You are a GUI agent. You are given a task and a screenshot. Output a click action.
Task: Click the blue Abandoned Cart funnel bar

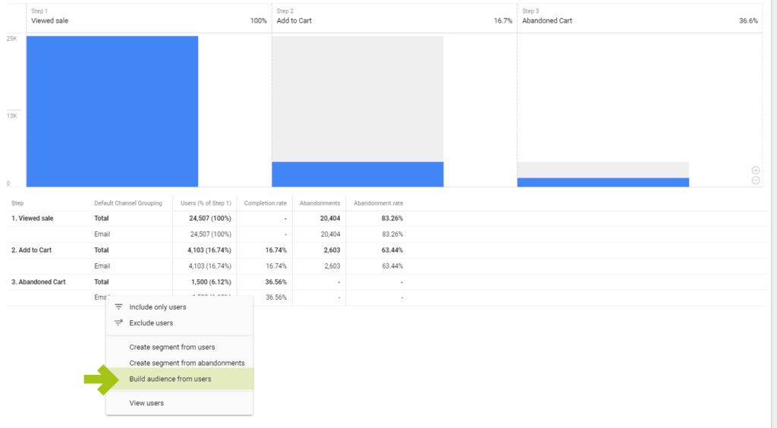coord(602,182)
